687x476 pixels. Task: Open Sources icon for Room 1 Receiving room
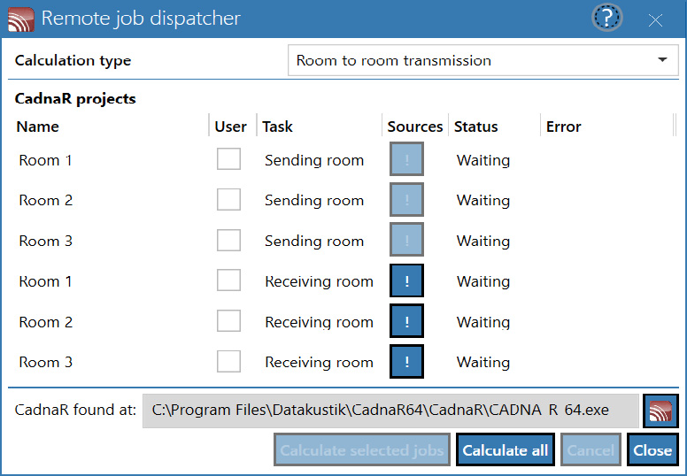point(406,280)
